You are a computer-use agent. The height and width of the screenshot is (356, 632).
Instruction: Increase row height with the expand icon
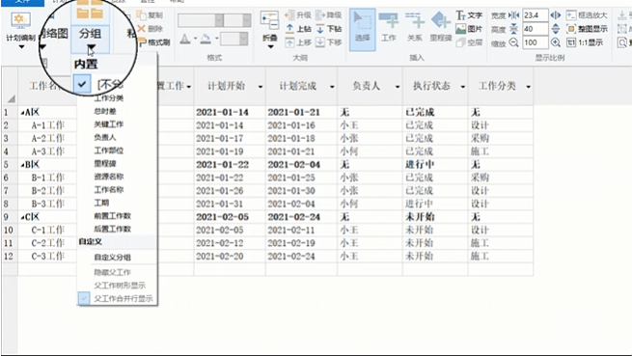tap(556, 29)
